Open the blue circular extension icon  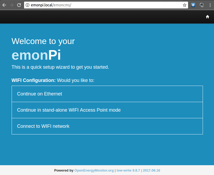coord(193,5)
